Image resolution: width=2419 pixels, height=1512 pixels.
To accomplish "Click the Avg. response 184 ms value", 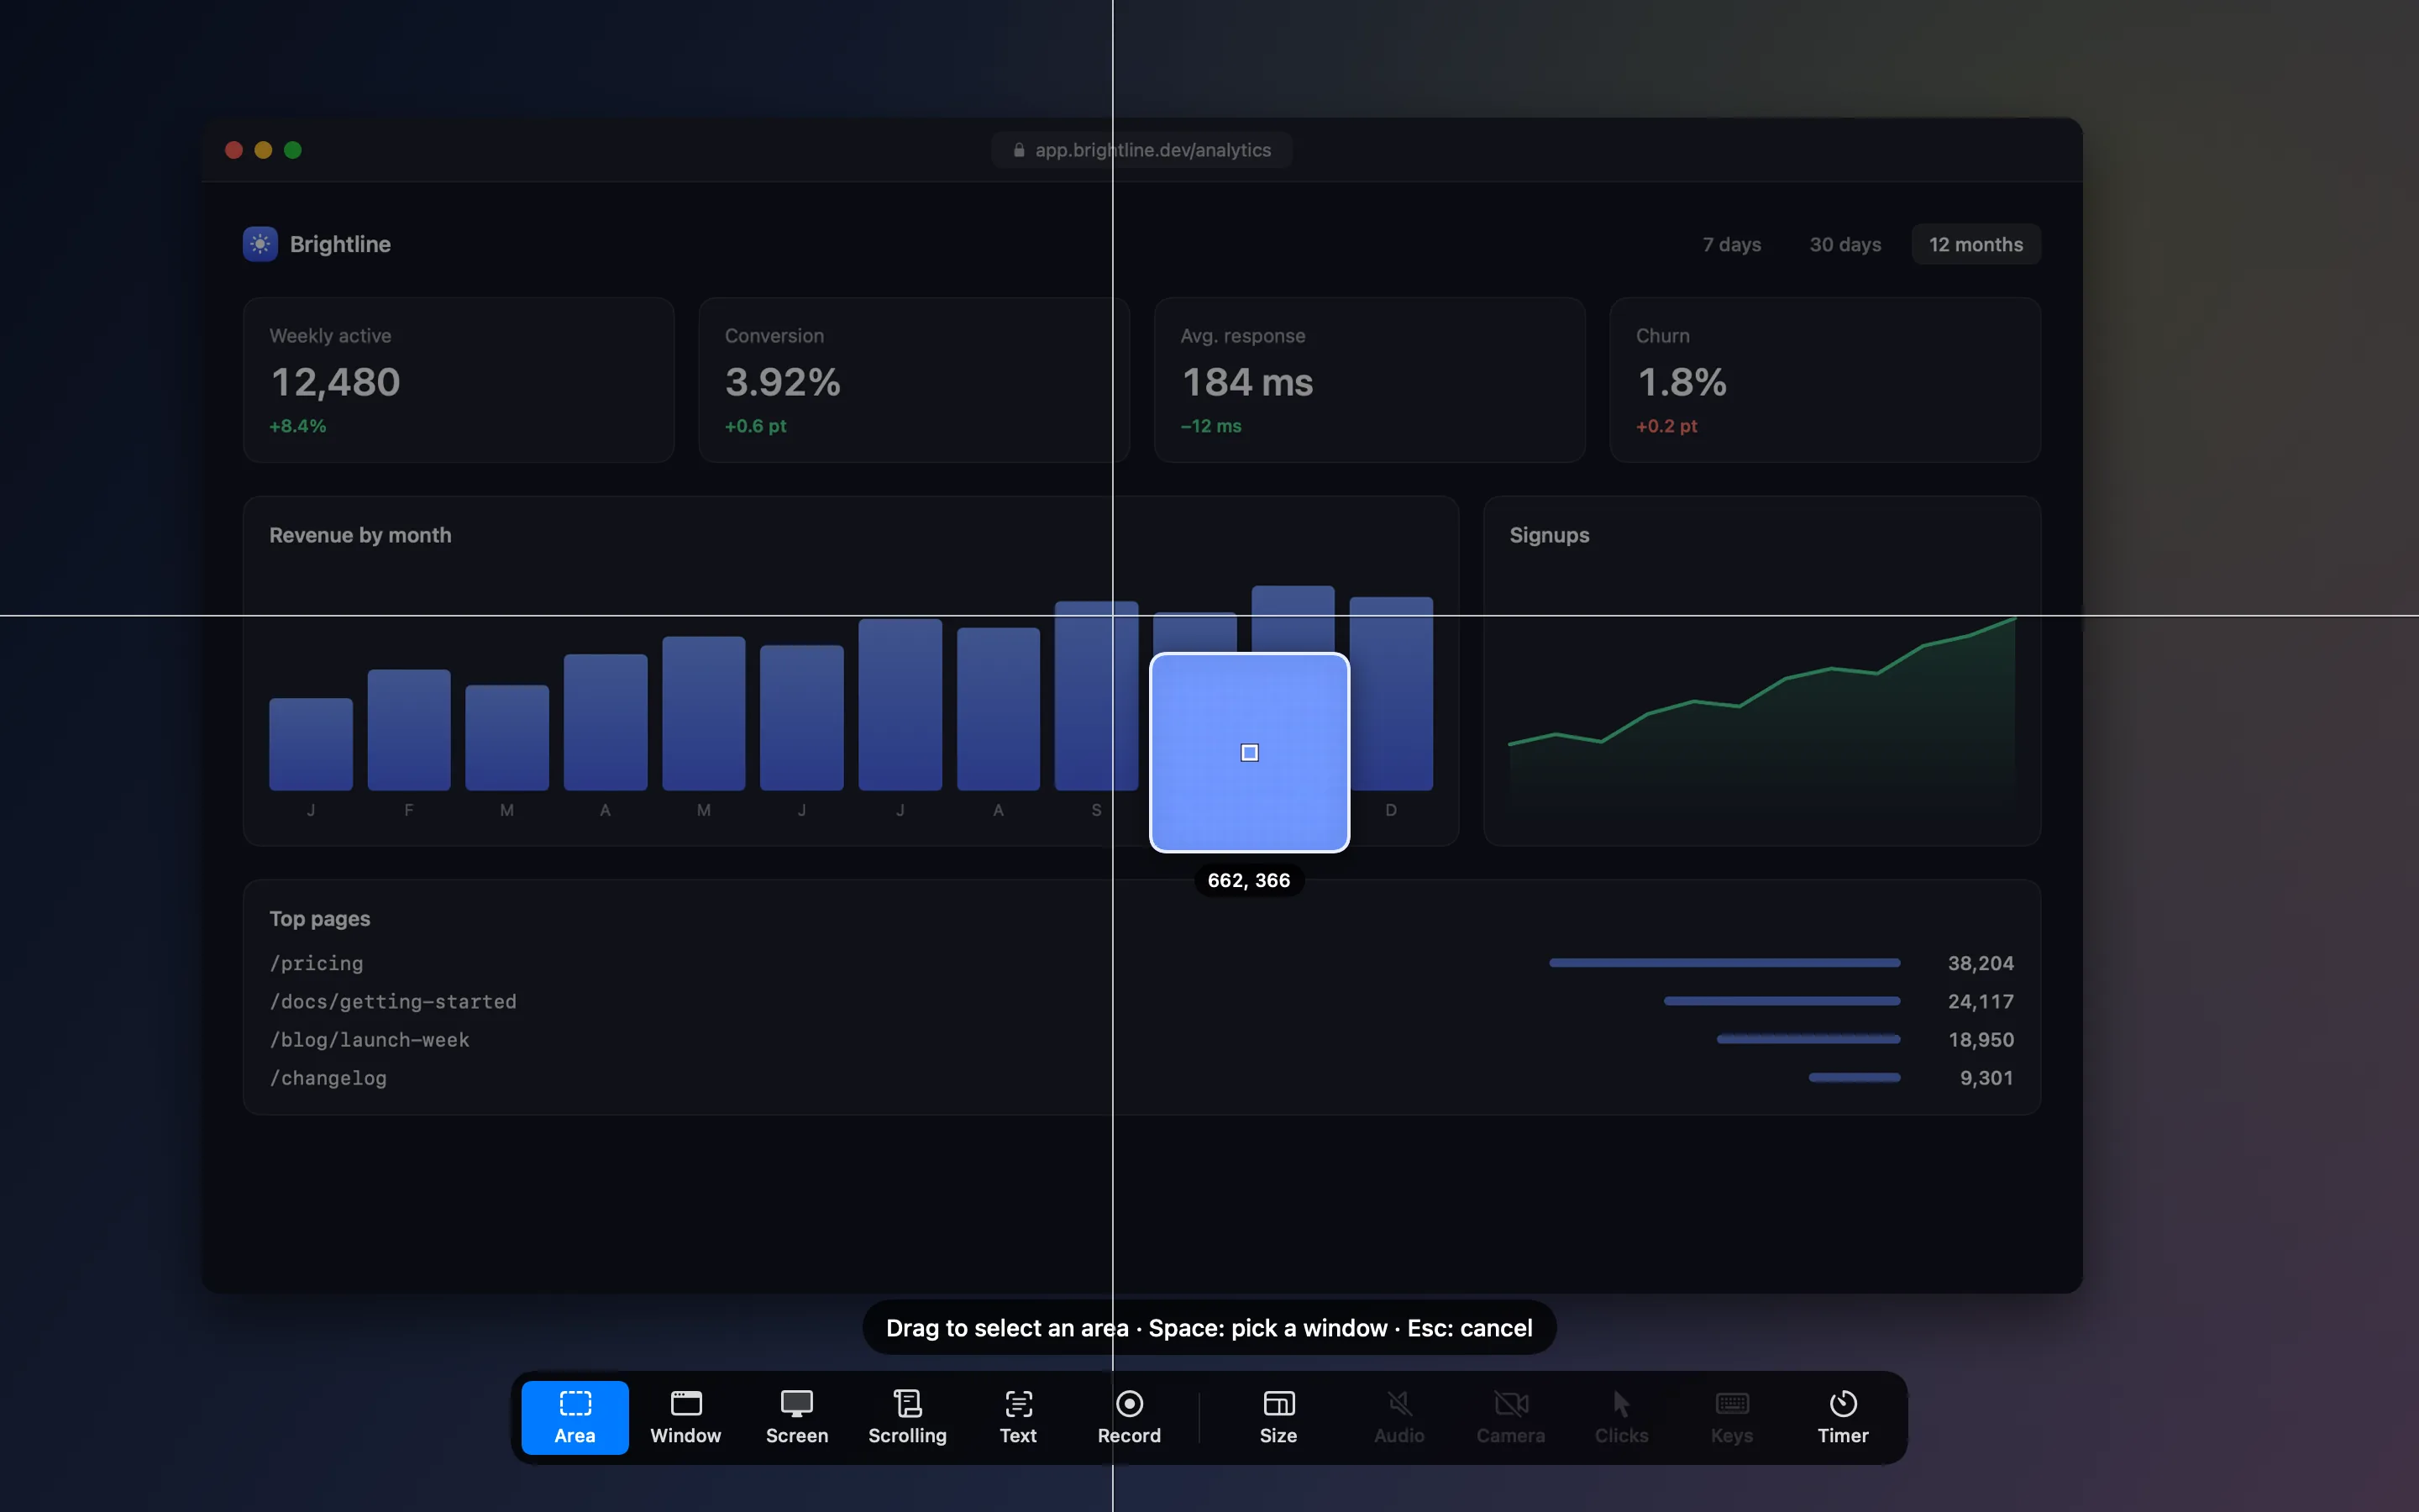I will click(x=1247, y=382).
